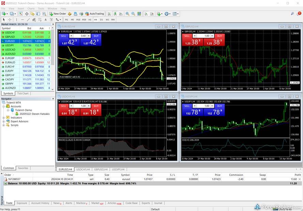Click the tile windows icon
The height and width of the screenshot is (211, 303).
tap(139, 14)
